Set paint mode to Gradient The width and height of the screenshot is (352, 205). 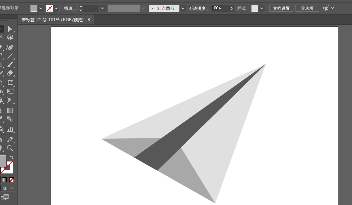5,180
